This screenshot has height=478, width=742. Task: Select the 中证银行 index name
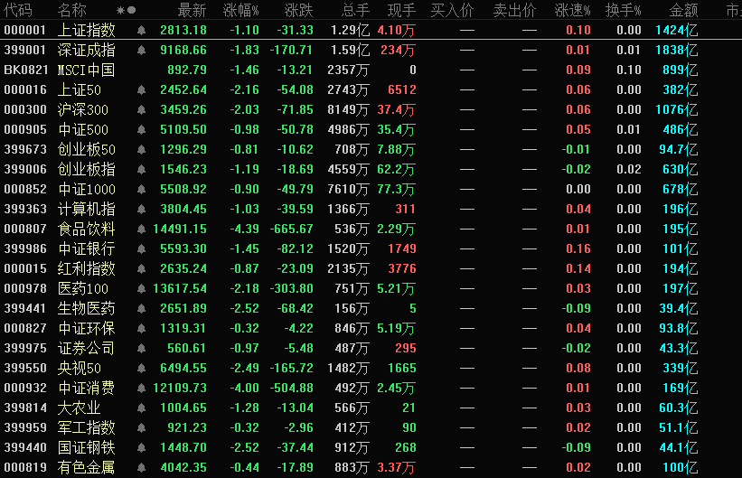pos(86,248)
